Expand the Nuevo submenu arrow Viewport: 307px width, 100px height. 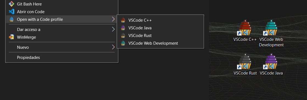[113, 47]
